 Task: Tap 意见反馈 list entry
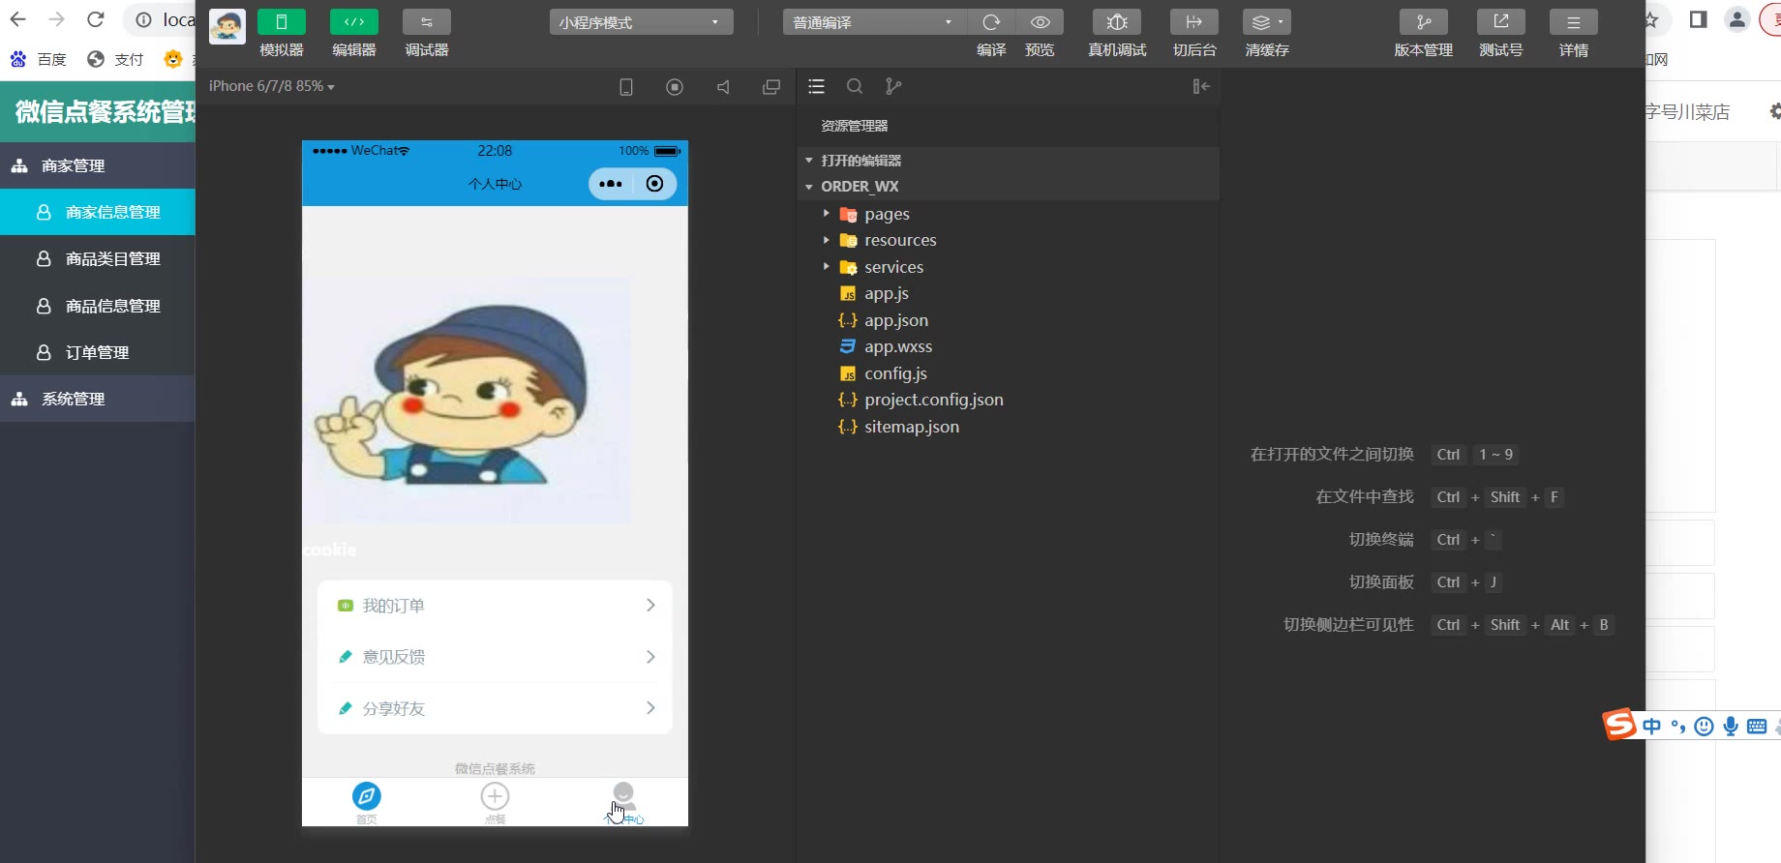tap(495, 657)
